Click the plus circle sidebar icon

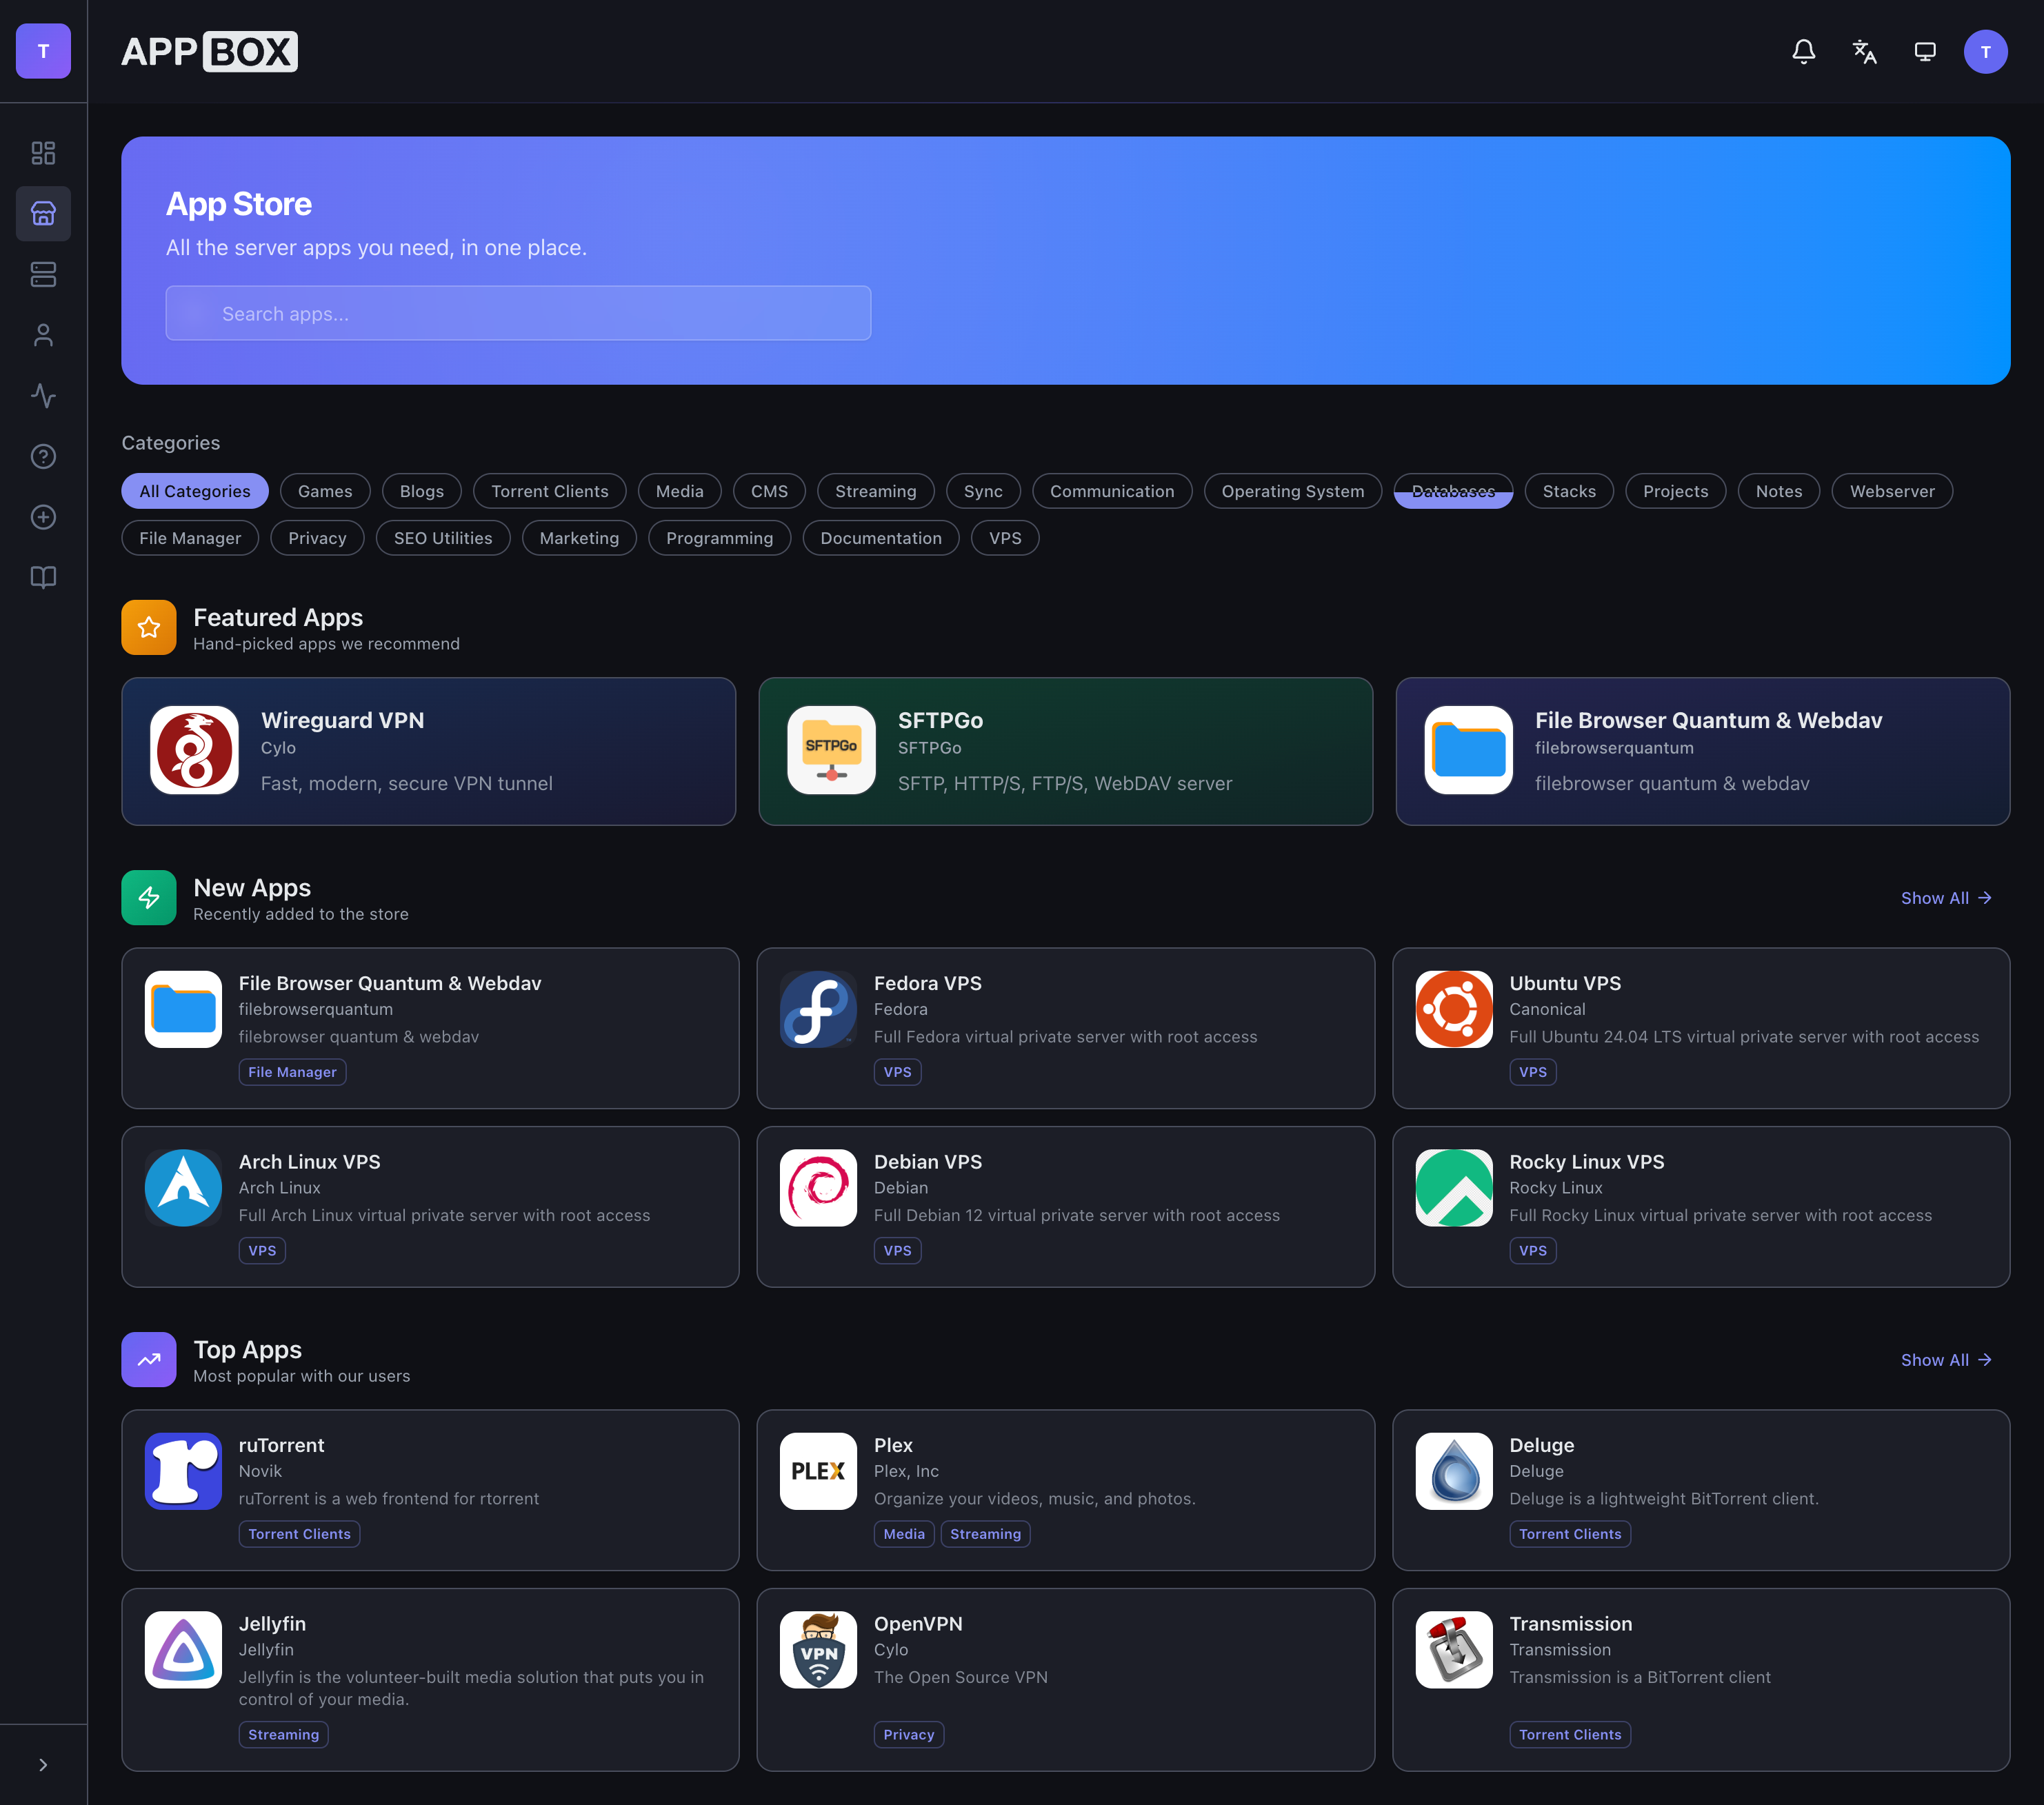43,517
